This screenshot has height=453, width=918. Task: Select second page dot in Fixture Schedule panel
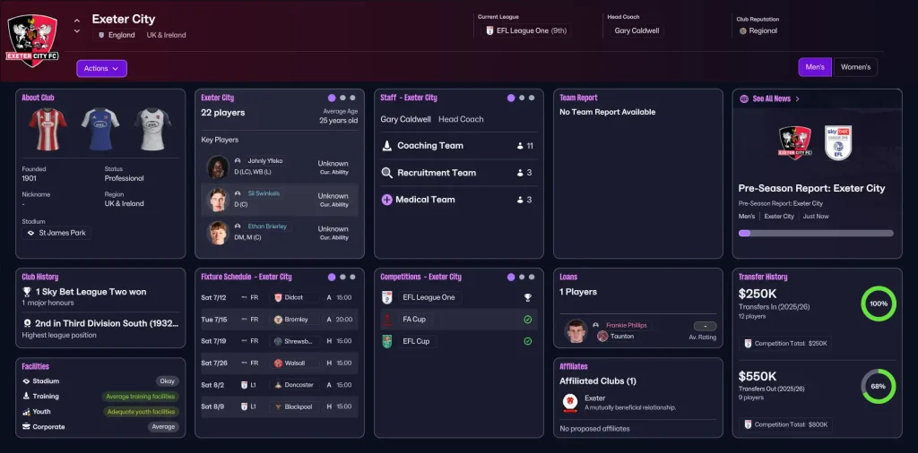343,277
